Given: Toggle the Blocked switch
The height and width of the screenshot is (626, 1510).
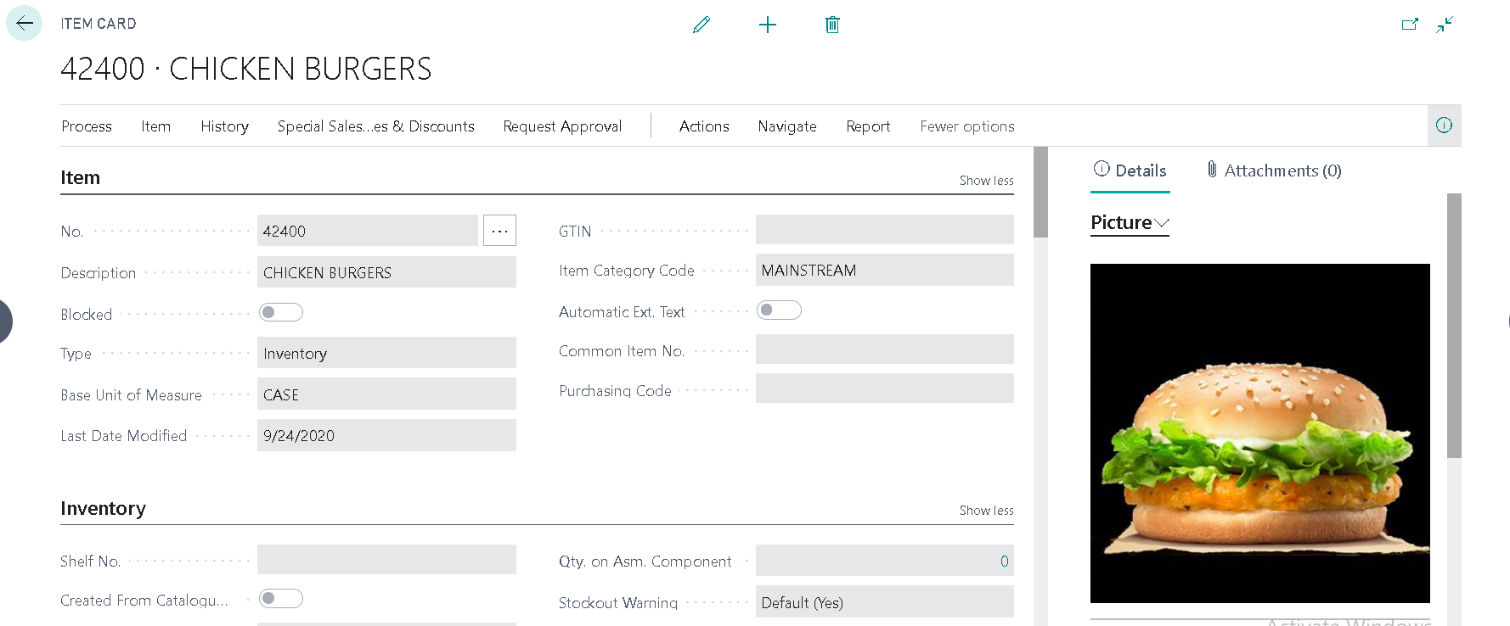Looking at the screenshot, I should point(281,312).
